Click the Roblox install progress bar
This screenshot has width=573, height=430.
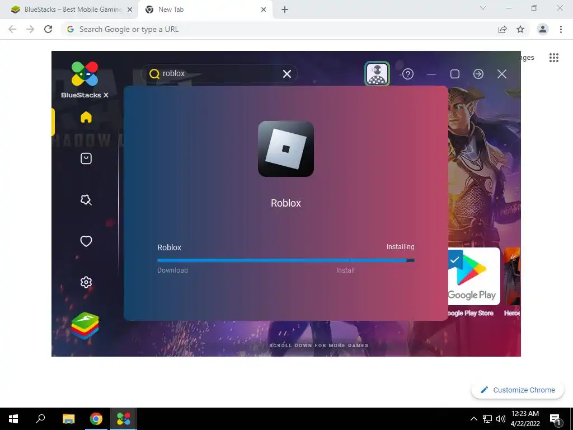pos(286,260)
